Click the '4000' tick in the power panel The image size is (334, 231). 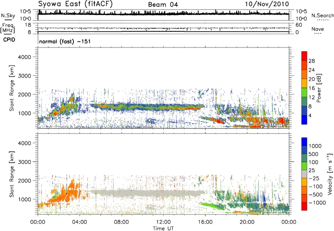click(25, 57)
